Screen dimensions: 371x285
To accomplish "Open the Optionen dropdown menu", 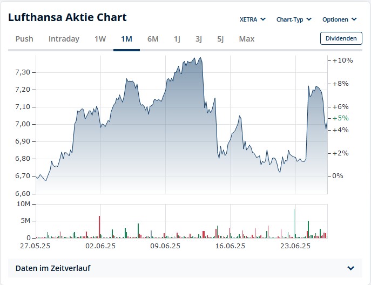I will click(x=340, y=19).
